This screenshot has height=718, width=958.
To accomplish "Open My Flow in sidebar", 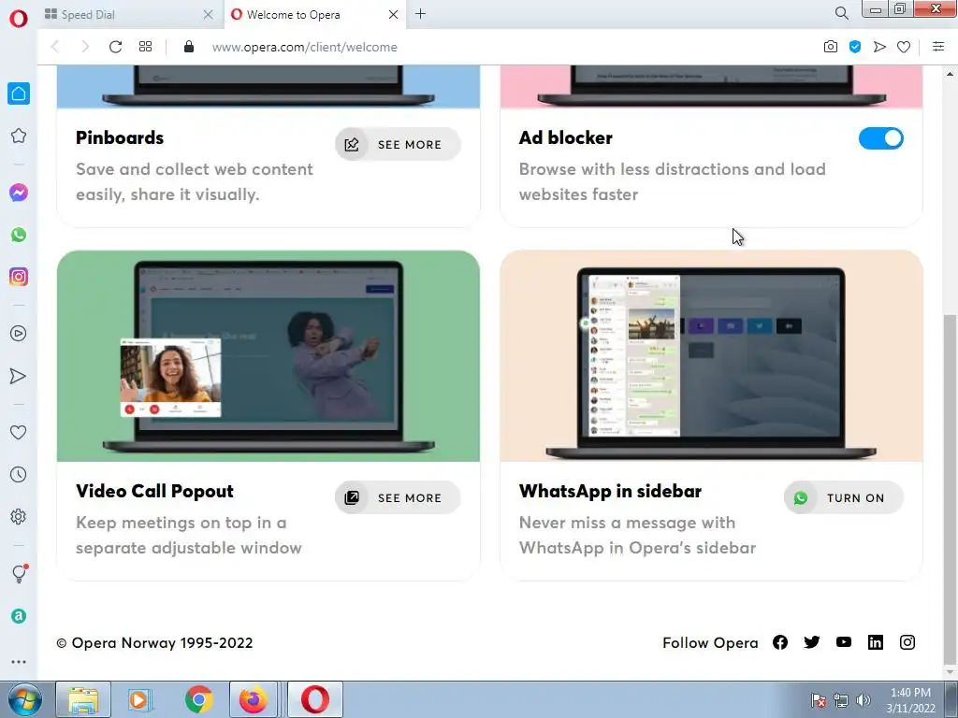I will click(19, 376).
